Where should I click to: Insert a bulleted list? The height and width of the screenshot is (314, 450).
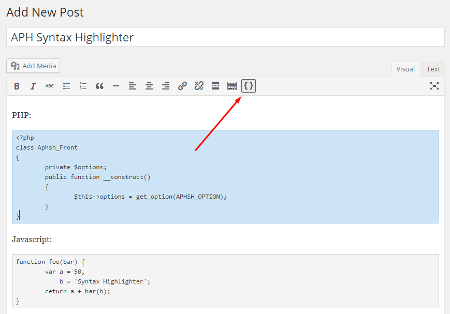pyautogui.click(x=66, y=86)
